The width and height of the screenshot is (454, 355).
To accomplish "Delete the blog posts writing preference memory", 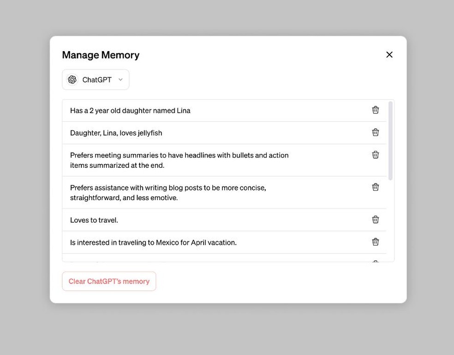I will (375, 187).
